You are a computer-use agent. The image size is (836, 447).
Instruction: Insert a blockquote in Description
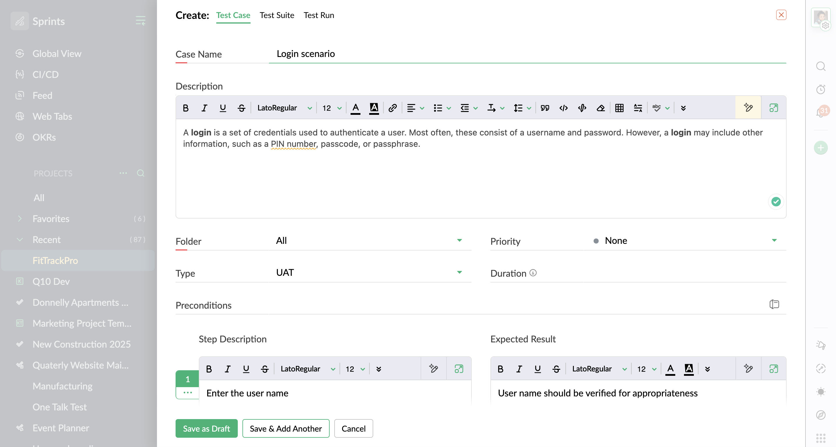pyautogui.click(x=545, y=108)
